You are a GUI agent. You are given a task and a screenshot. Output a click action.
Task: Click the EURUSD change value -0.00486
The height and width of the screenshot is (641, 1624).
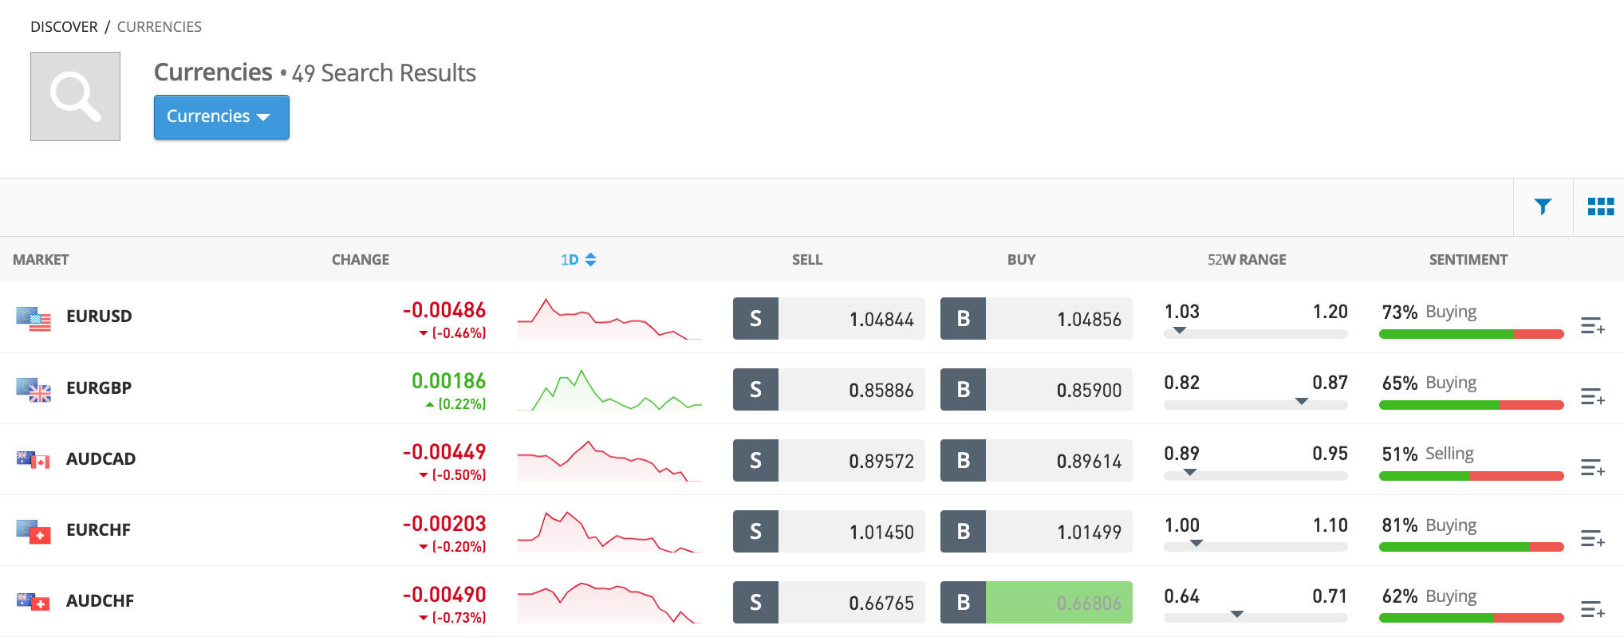click(x=444, y=310)
